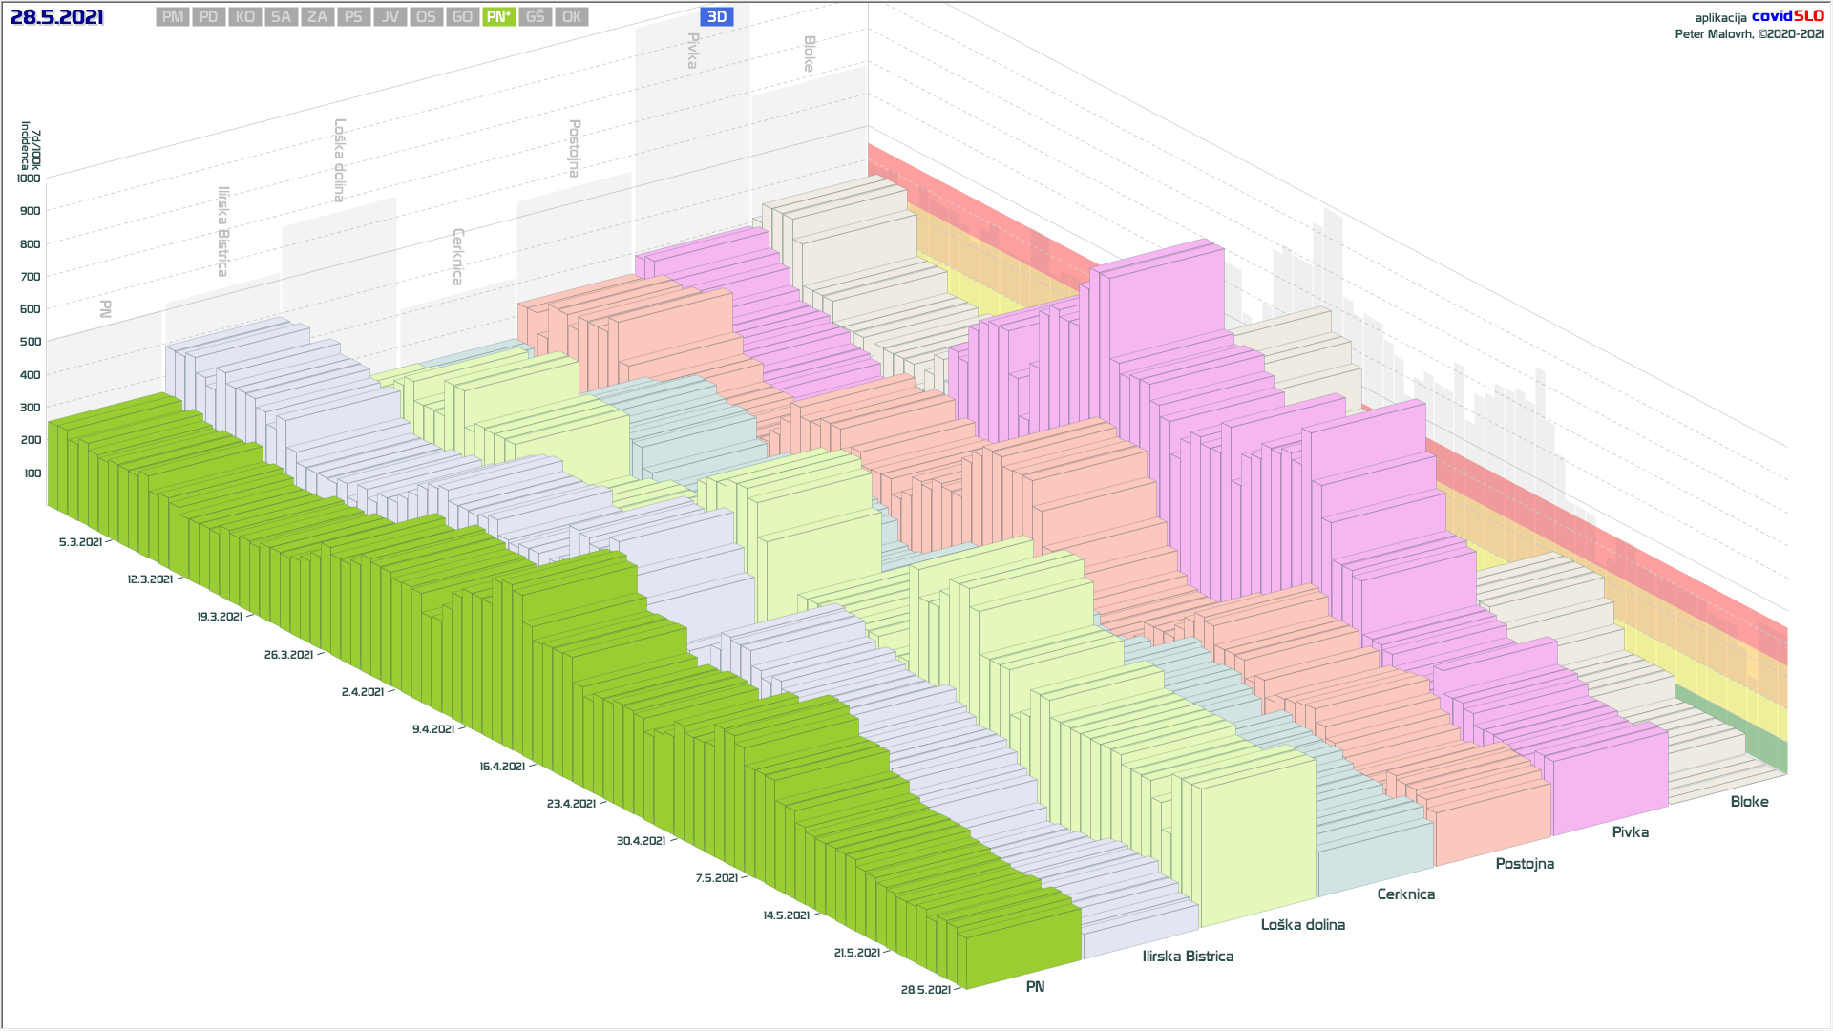Click the 5.3.2021 timeline date marker
Image resolution: width=1833 pixels, height=1031 pixels.
pos(80,542)
